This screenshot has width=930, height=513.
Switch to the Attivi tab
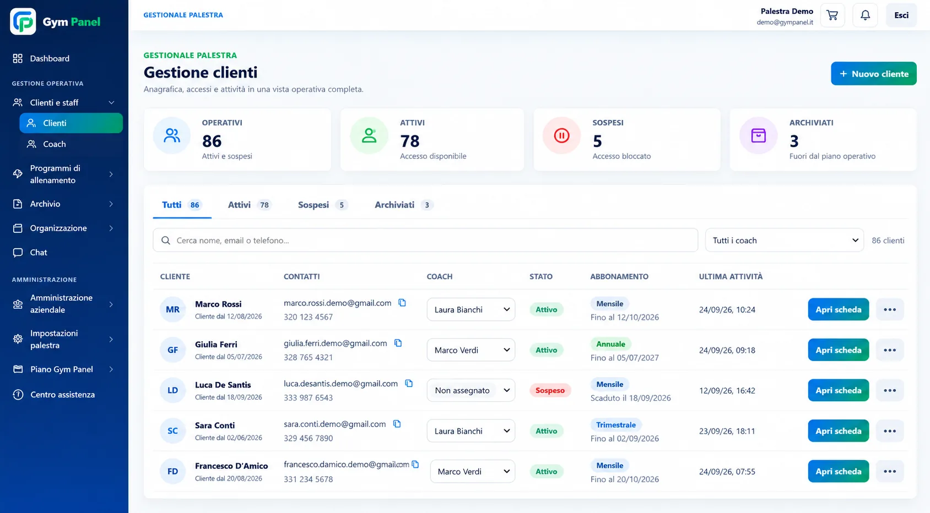point(250,205)
